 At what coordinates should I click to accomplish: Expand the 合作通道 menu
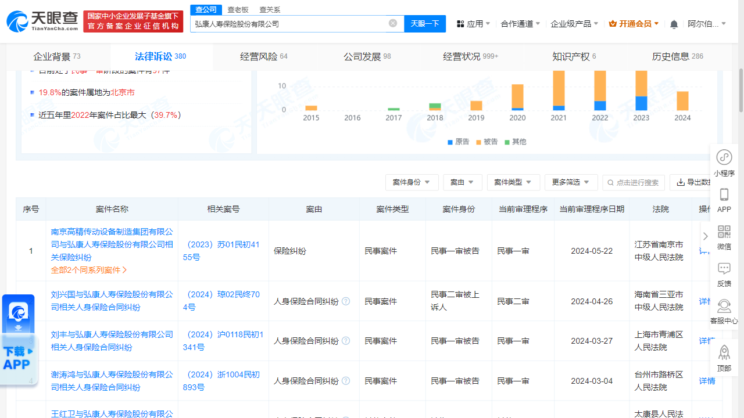520,24
